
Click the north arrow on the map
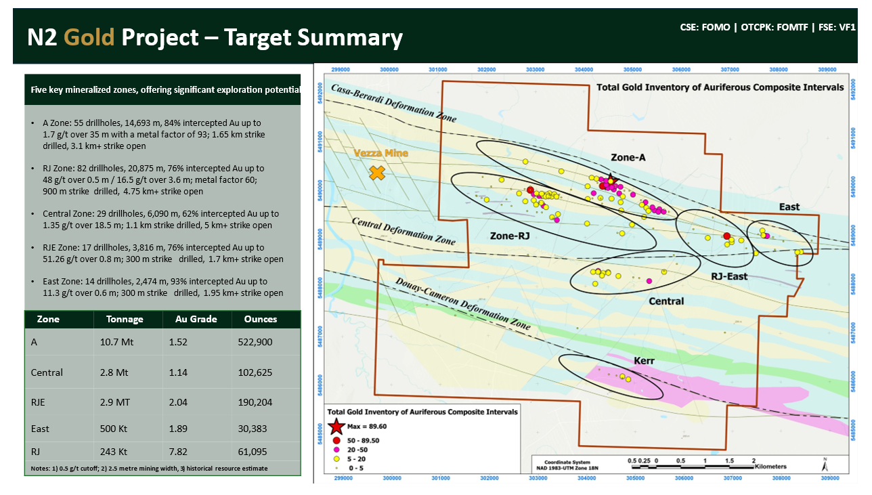tap(824, 464)
